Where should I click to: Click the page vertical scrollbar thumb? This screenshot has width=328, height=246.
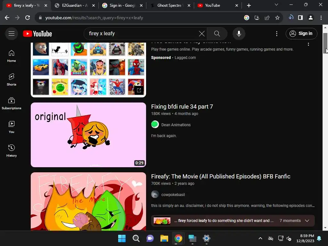(325, 43)
